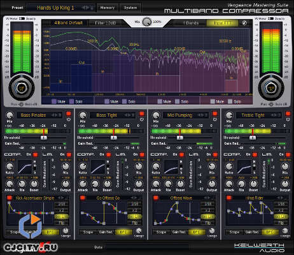The image size is (294, 255).
Task: Disable the Kick Accentuator Simple envelope
Action: (10, 198)
